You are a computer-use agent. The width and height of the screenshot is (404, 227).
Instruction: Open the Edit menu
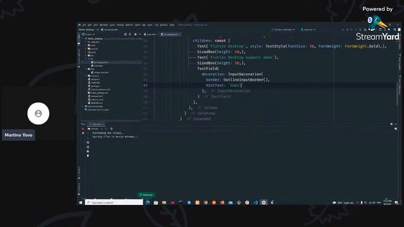pos(90,25)
